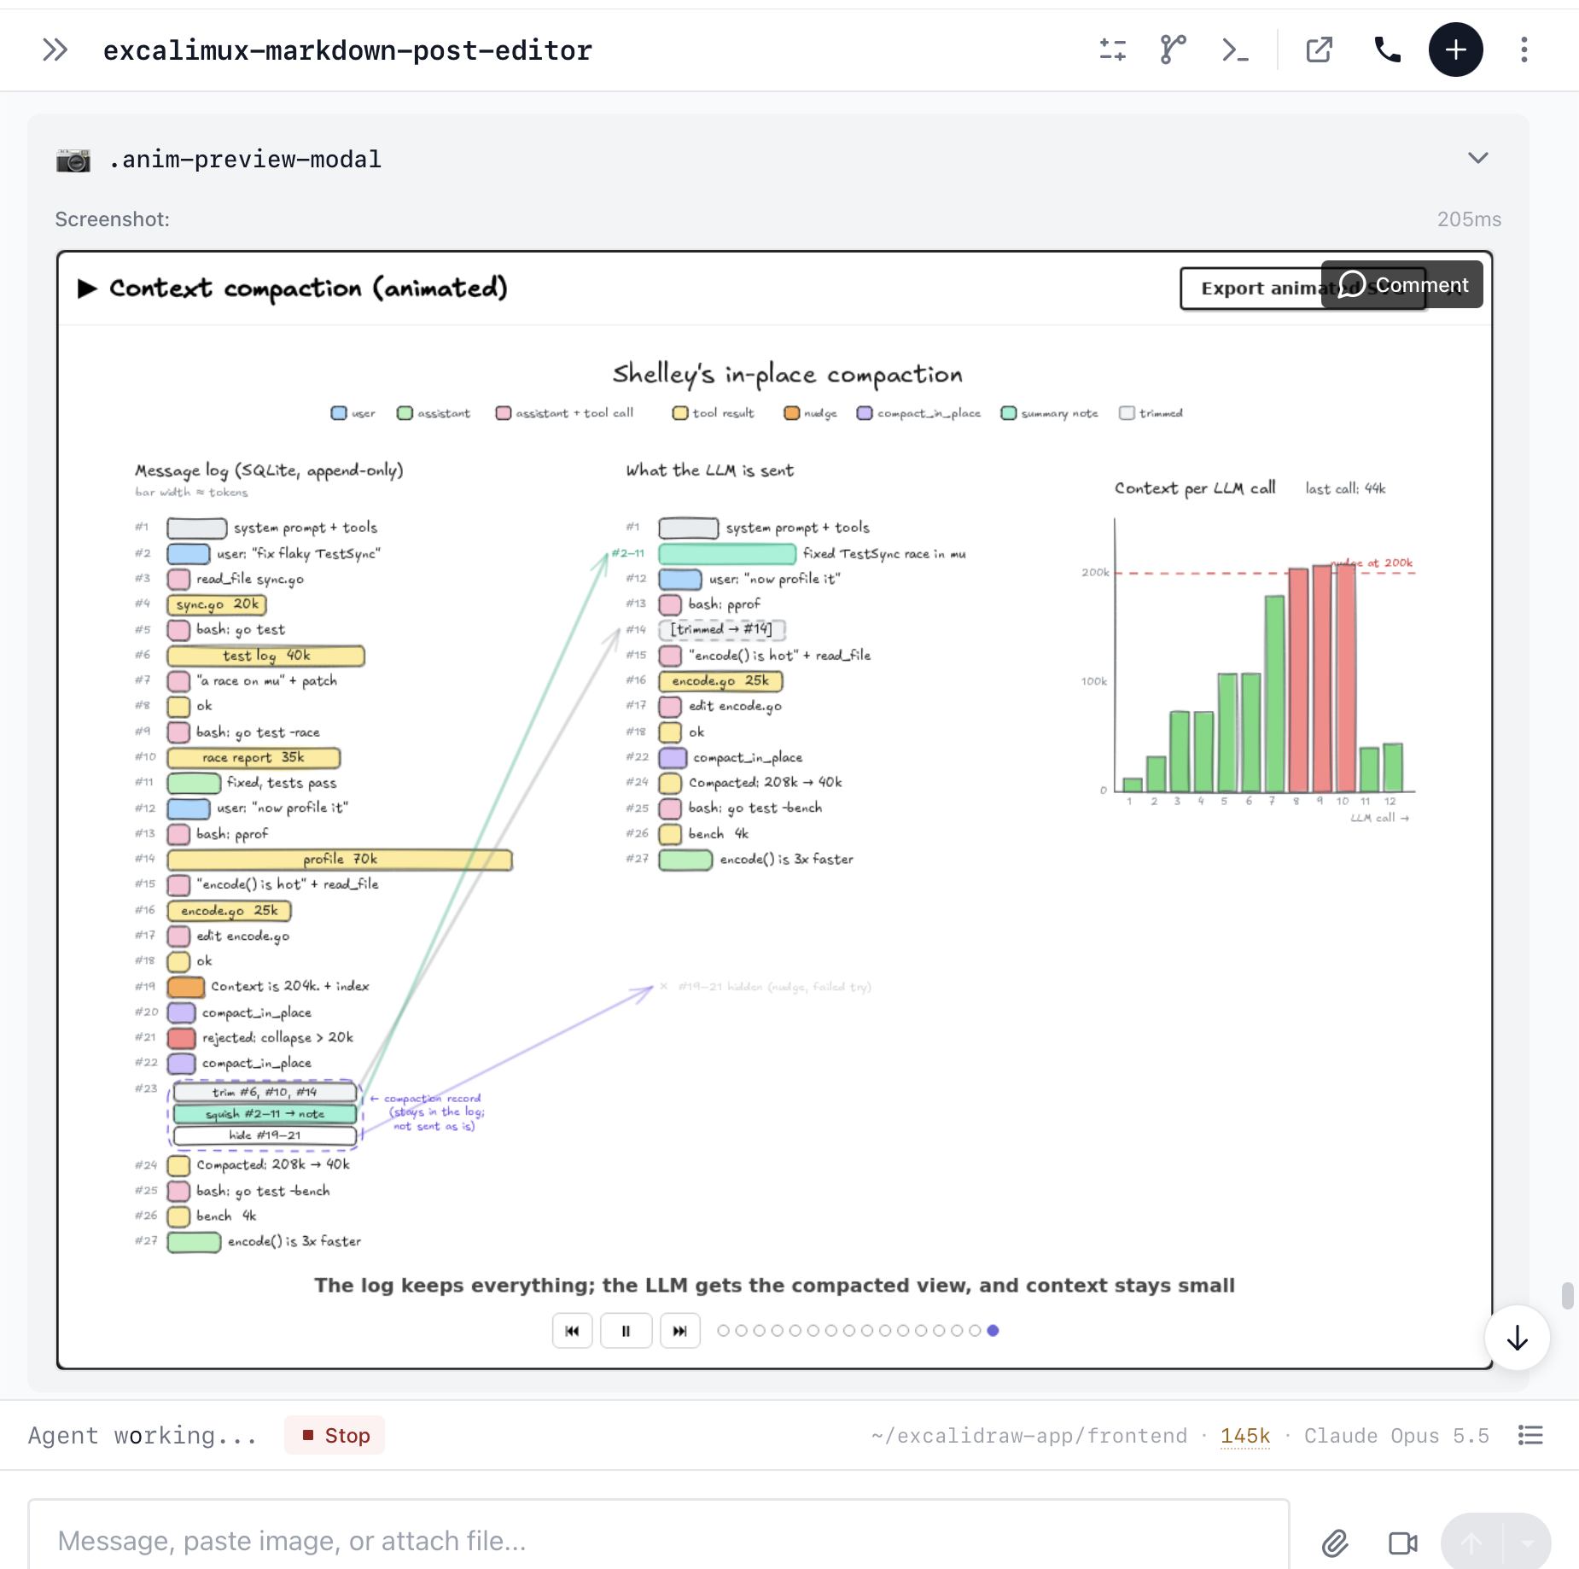This screenshot has height=1569, width=1579.
Task: Click the play triangle next to Context compaction
Action: point(87,289)
